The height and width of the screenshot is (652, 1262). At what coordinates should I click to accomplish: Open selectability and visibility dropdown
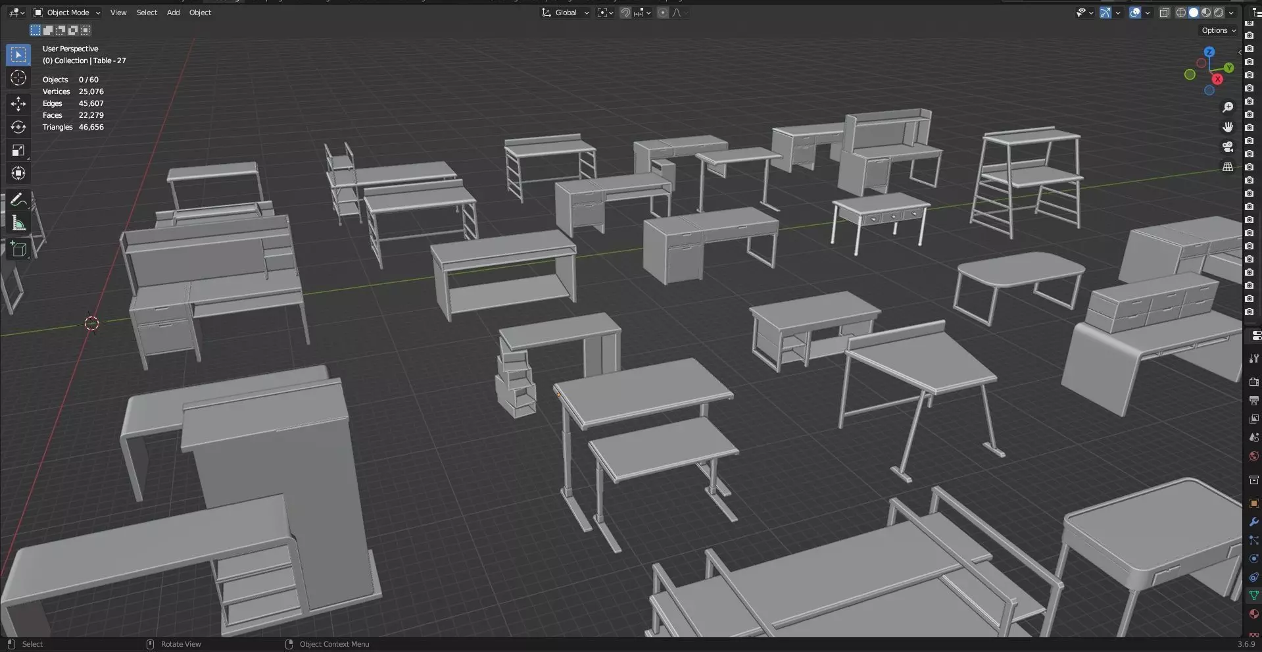[1084, 13]
